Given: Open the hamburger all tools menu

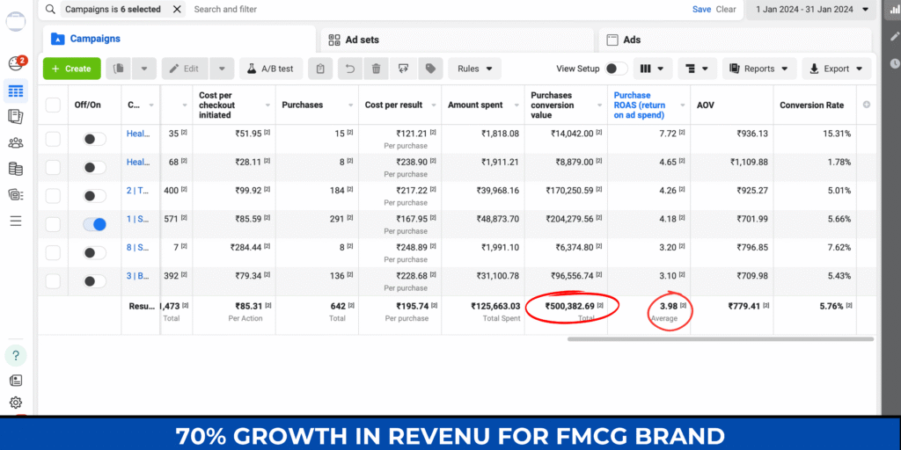Looking at the screenshot, I should pos(15,221).
